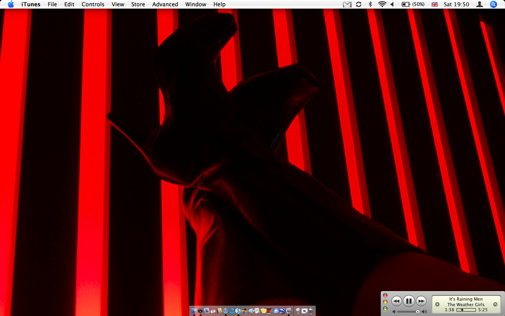Restore the minimized window in Dock
This screenshot has width=505, height=316.
click(x=305, y=311)
